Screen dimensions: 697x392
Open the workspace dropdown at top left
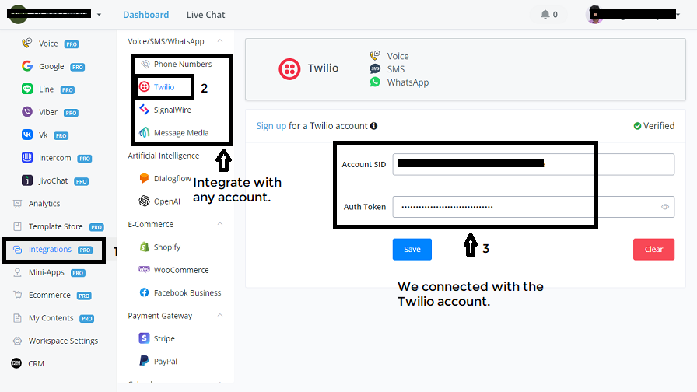tap(99, 15)
